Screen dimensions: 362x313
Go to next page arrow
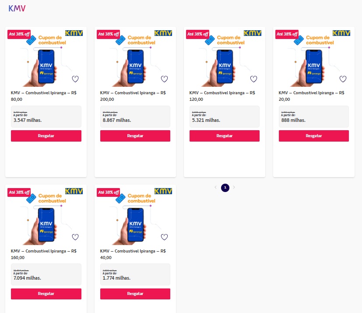pyautogui.click(x=234, y=187)
